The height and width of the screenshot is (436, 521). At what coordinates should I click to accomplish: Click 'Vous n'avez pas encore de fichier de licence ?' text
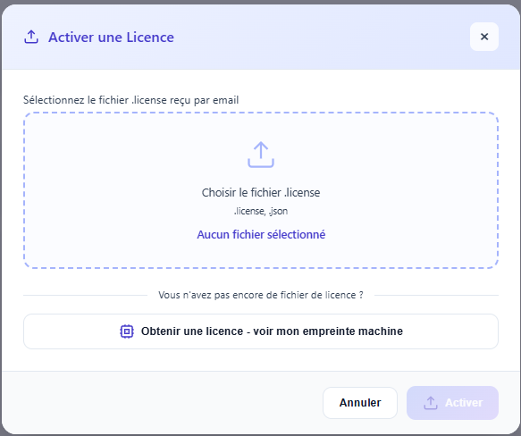pyautogui.click(x=261, y=295)
